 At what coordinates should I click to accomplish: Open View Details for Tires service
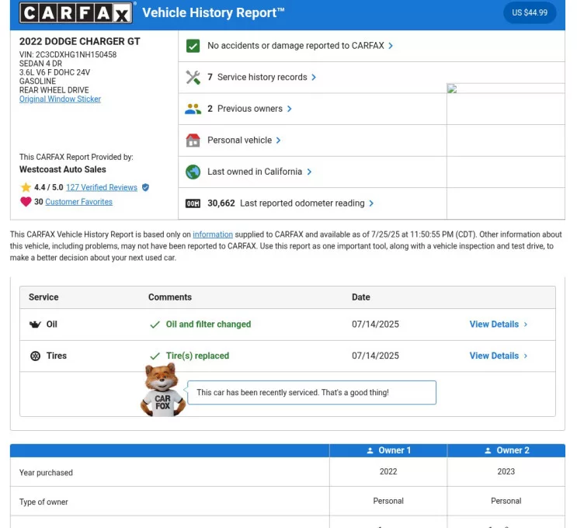(498, 356)
